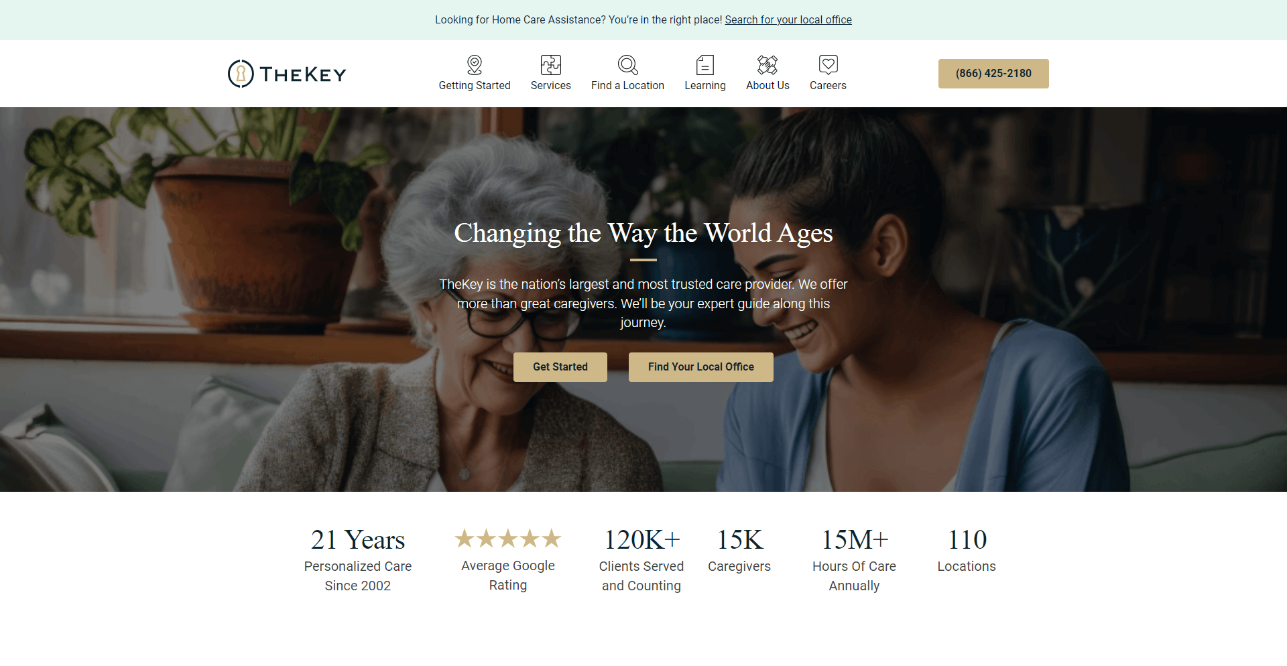1287x666 pixels.
Task: Click the THEKEY wordmark text
Action: pyautogui.click(x=303, y=74)
